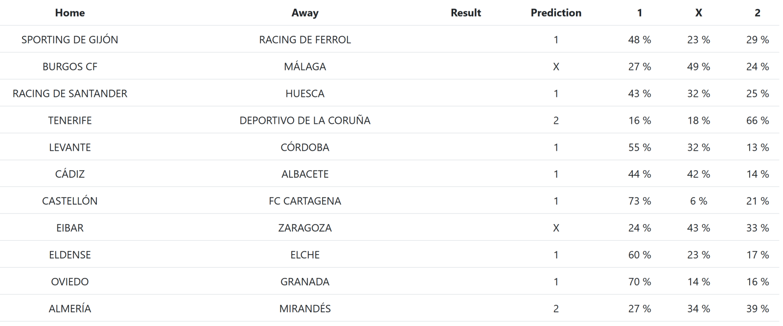Click the Málaga away team cell

click(x=305, y=67)
